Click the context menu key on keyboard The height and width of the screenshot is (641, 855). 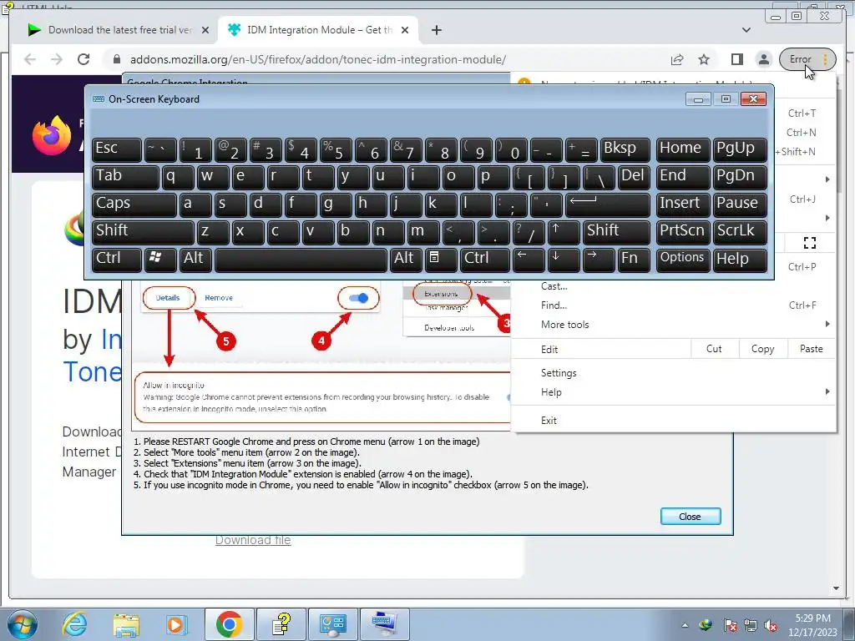click(440, 259)
